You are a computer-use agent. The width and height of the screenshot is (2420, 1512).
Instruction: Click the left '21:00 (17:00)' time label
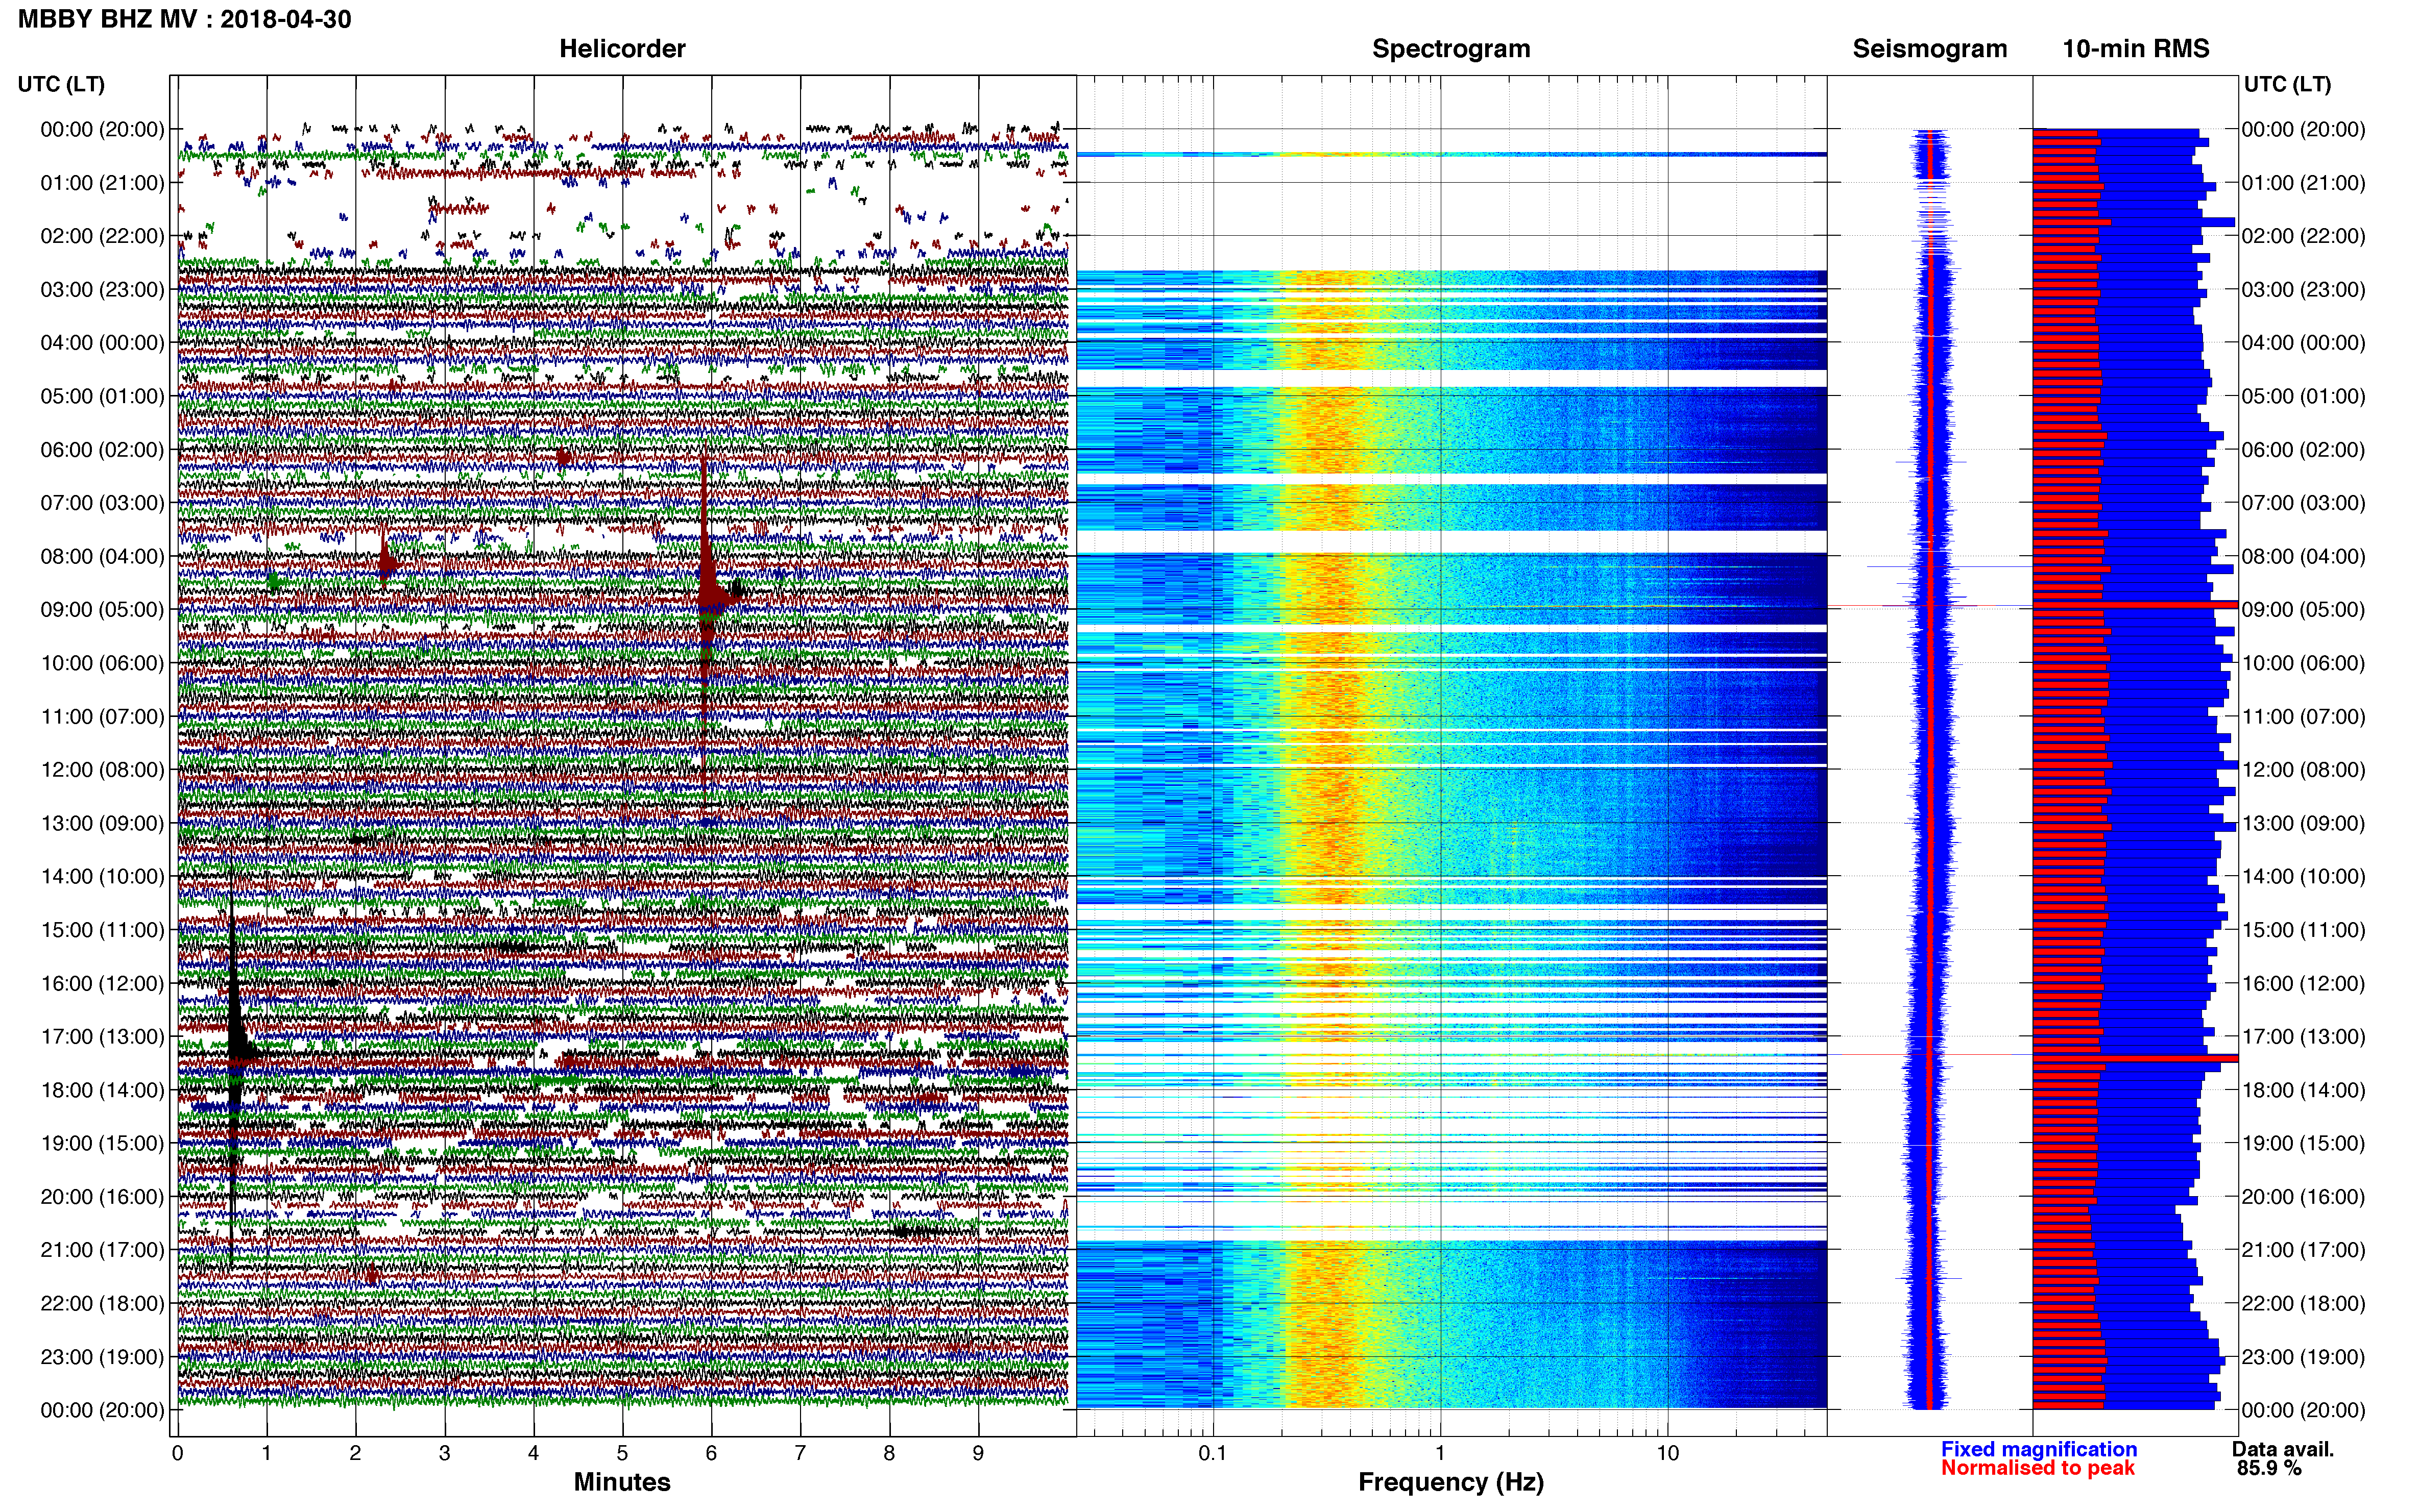tap(102, 1250)
